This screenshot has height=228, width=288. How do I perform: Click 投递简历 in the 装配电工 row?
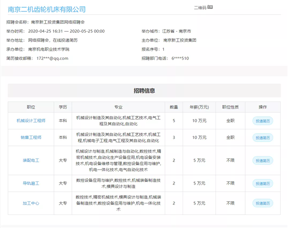click(263, 160)
